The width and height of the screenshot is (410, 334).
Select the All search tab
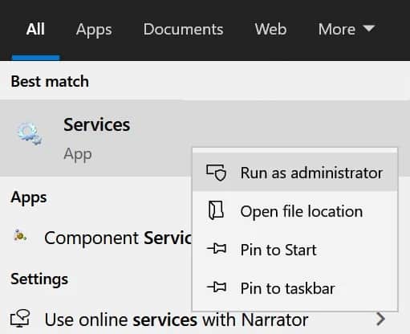(x=35, y=29)
